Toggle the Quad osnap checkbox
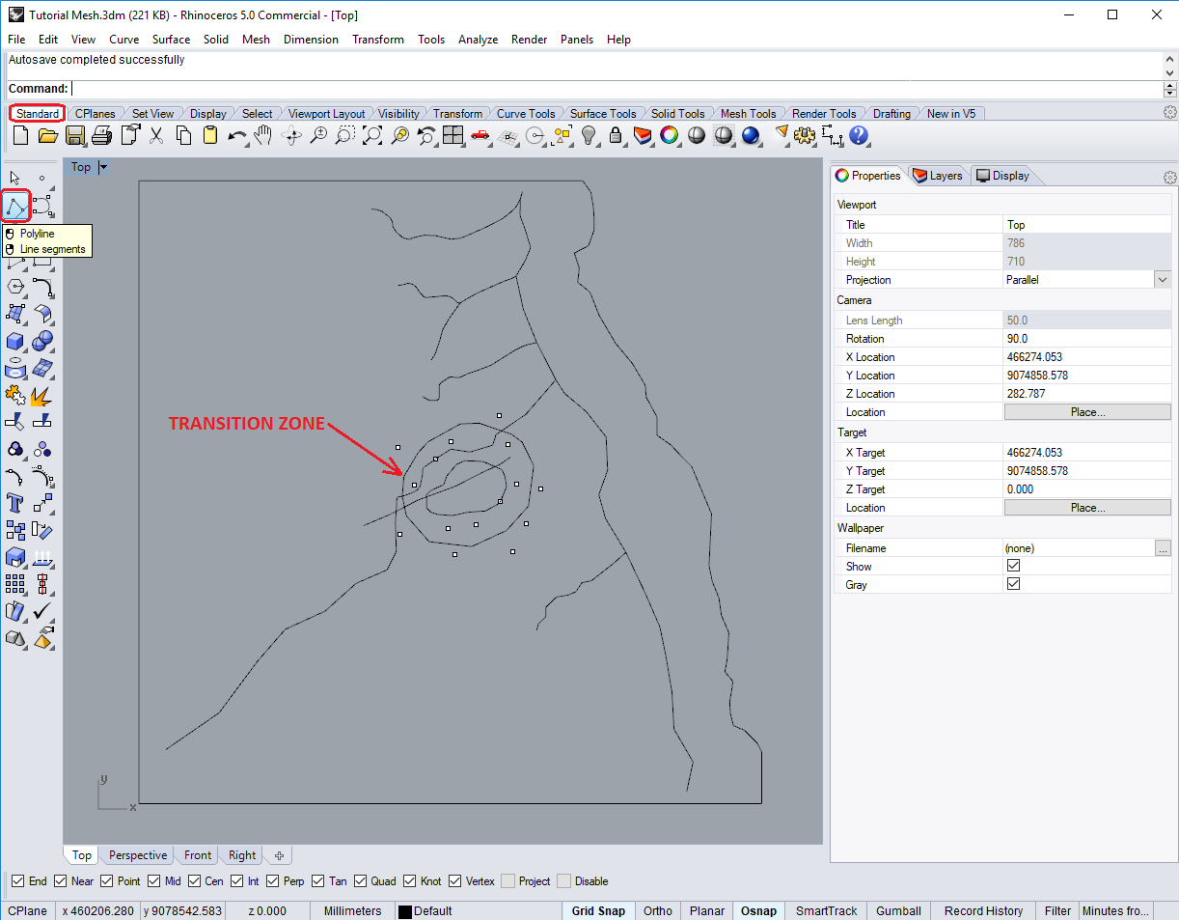This screenshot has height=920, width=1179. [361, 880]
